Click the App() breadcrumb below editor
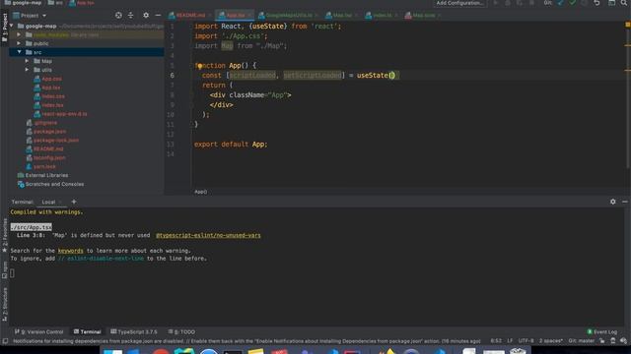The height and width of the screenshot is (354, 631). pyautogui.click(x=200, y=192)
